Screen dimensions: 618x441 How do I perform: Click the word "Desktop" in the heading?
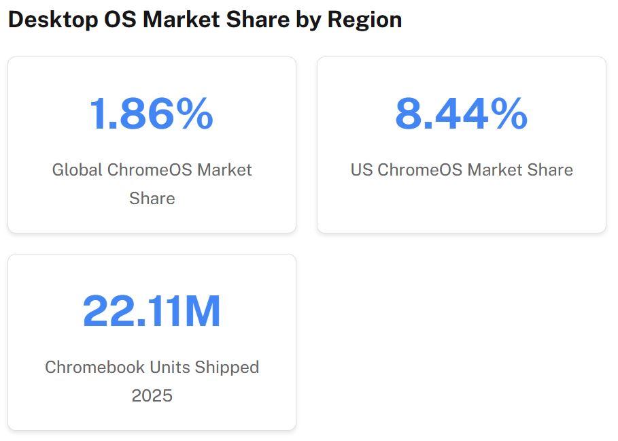click(x=52, y=20)
